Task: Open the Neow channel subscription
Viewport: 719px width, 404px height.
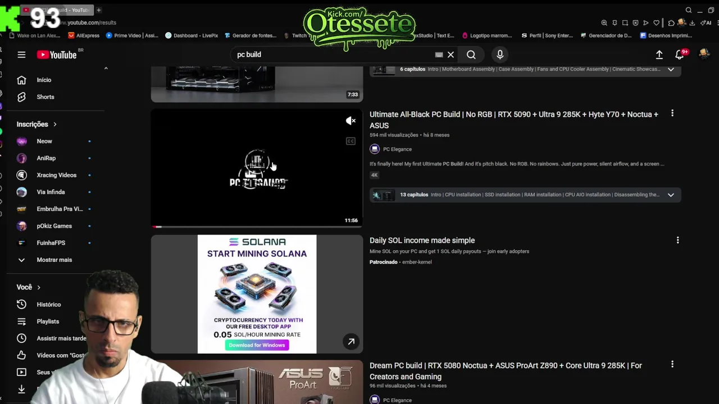Action: (44, 141)
